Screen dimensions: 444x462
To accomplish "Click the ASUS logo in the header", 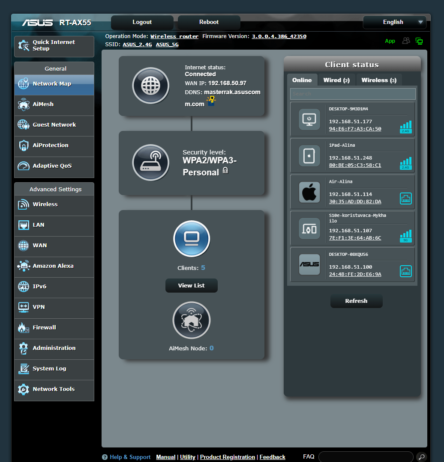I will click(x=37, y=23).
